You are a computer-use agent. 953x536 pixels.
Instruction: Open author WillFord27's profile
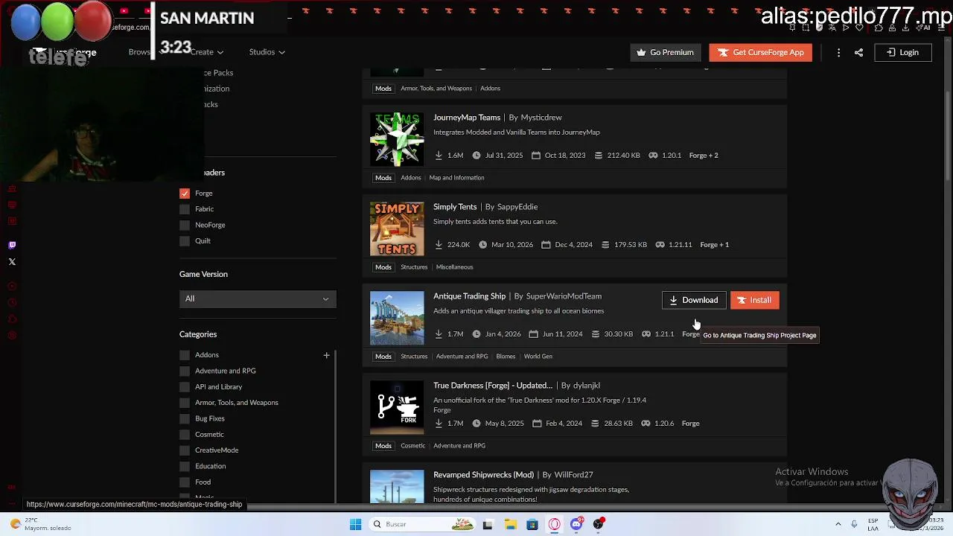pos(573,474)
